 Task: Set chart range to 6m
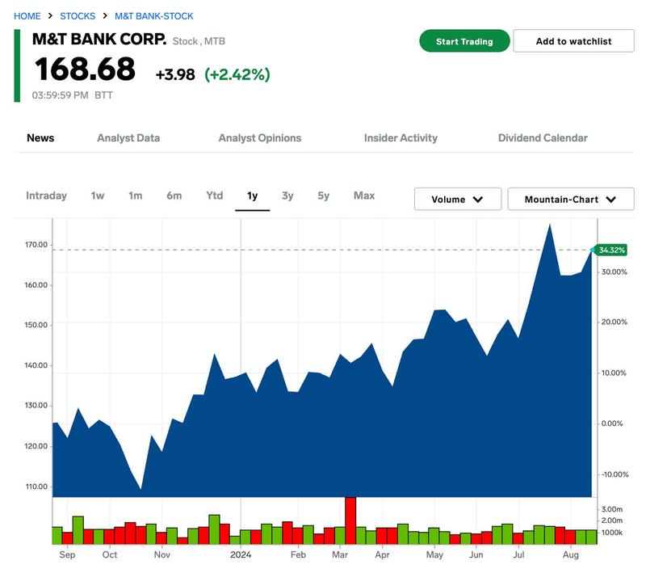(174, 196)
